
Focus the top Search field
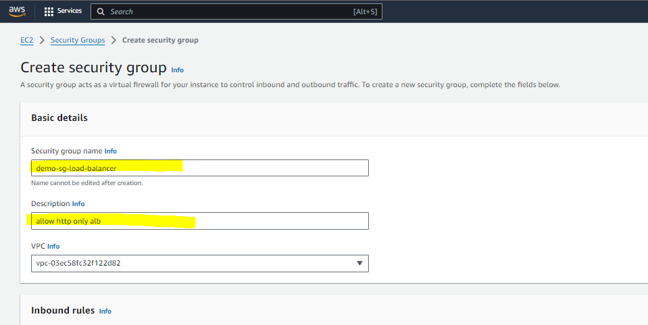pos(236,11)
